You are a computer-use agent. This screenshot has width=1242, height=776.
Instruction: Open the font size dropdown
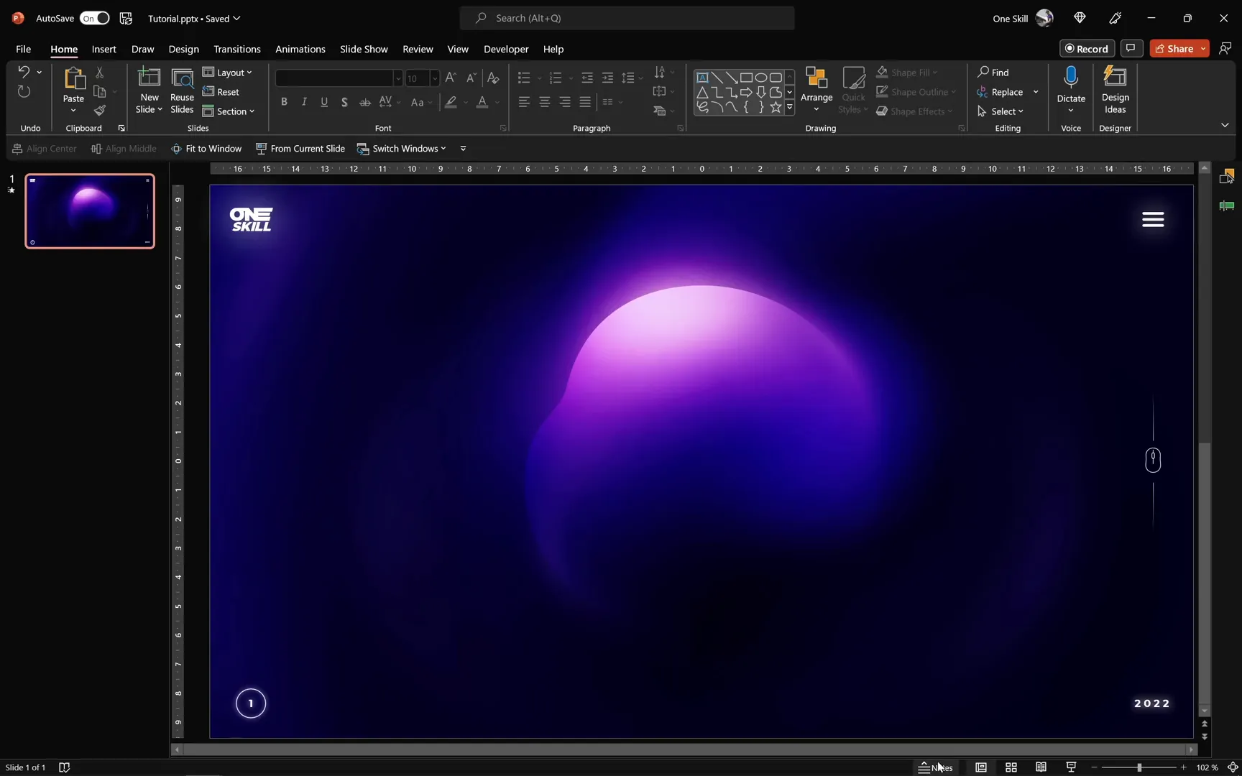tap(435, 78)
